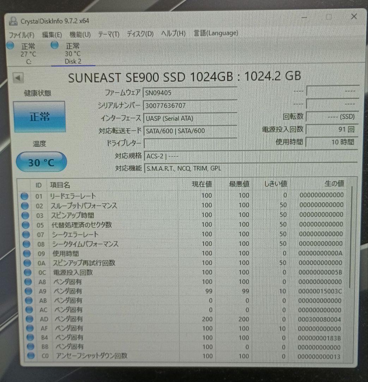Click status icon of row C0 アンセーフシャットダウン回数
Image resolution: width=368 pixels, height=382 pixels.
(31, 355)
